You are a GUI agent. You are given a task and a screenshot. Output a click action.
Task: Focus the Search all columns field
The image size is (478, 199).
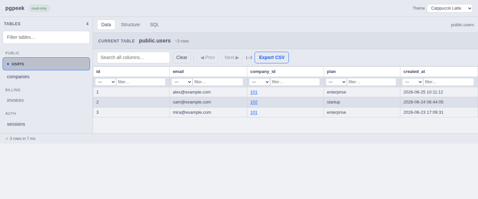[x=133, y=57]
